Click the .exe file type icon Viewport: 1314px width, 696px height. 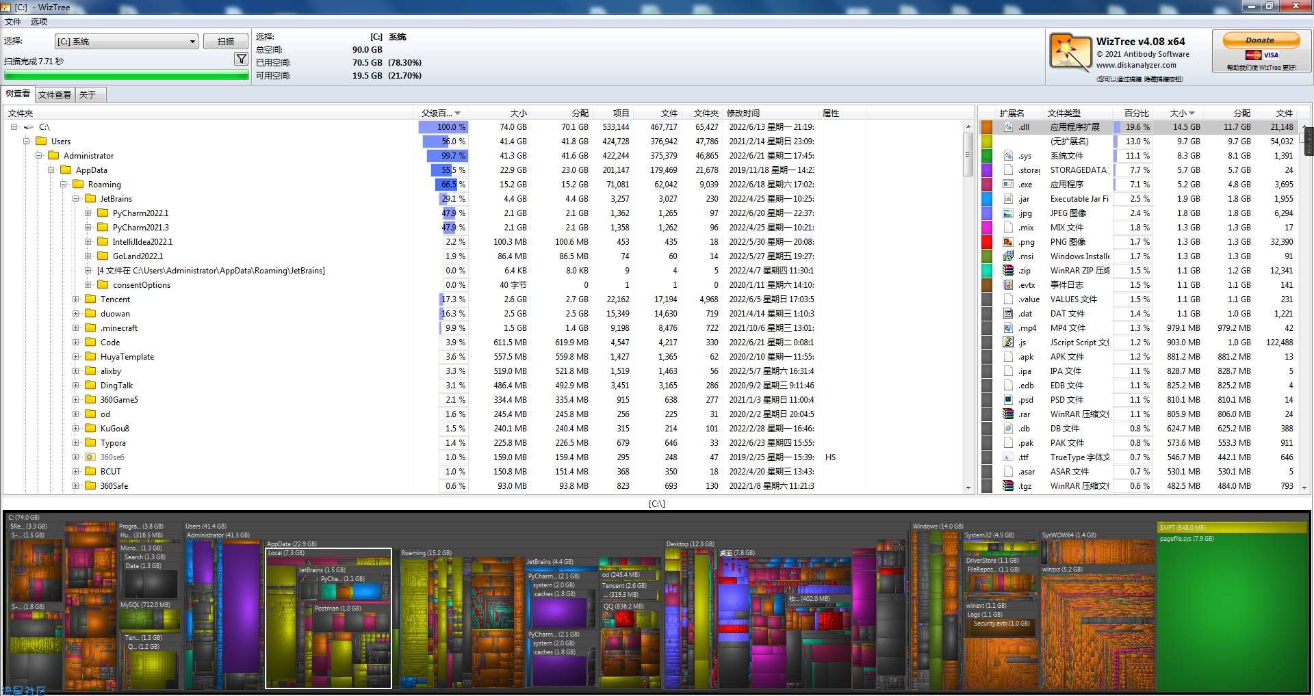[x=1008, y=185]
